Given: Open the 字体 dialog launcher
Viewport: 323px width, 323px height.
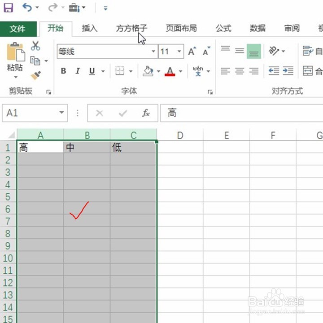Looking at the screenshot, I should 210,92.
